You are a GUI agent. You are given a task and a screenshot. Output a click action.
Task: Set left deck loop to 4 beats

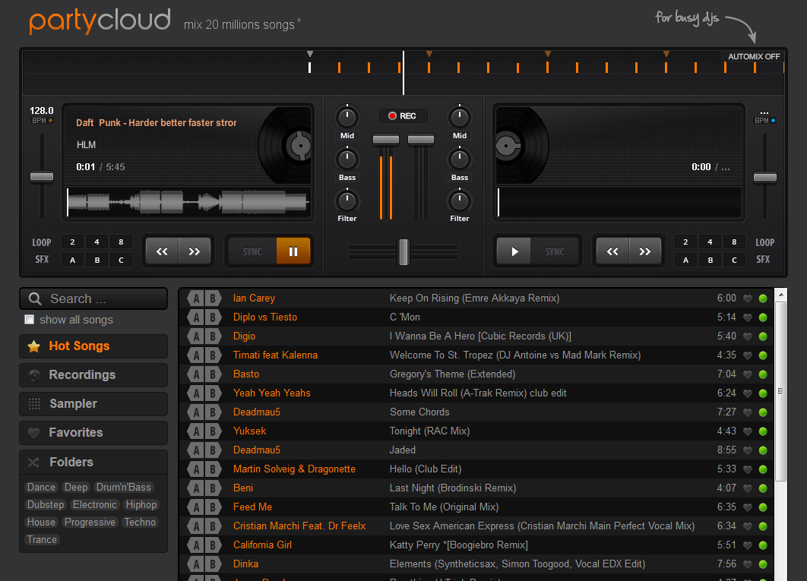coord(97,242)
